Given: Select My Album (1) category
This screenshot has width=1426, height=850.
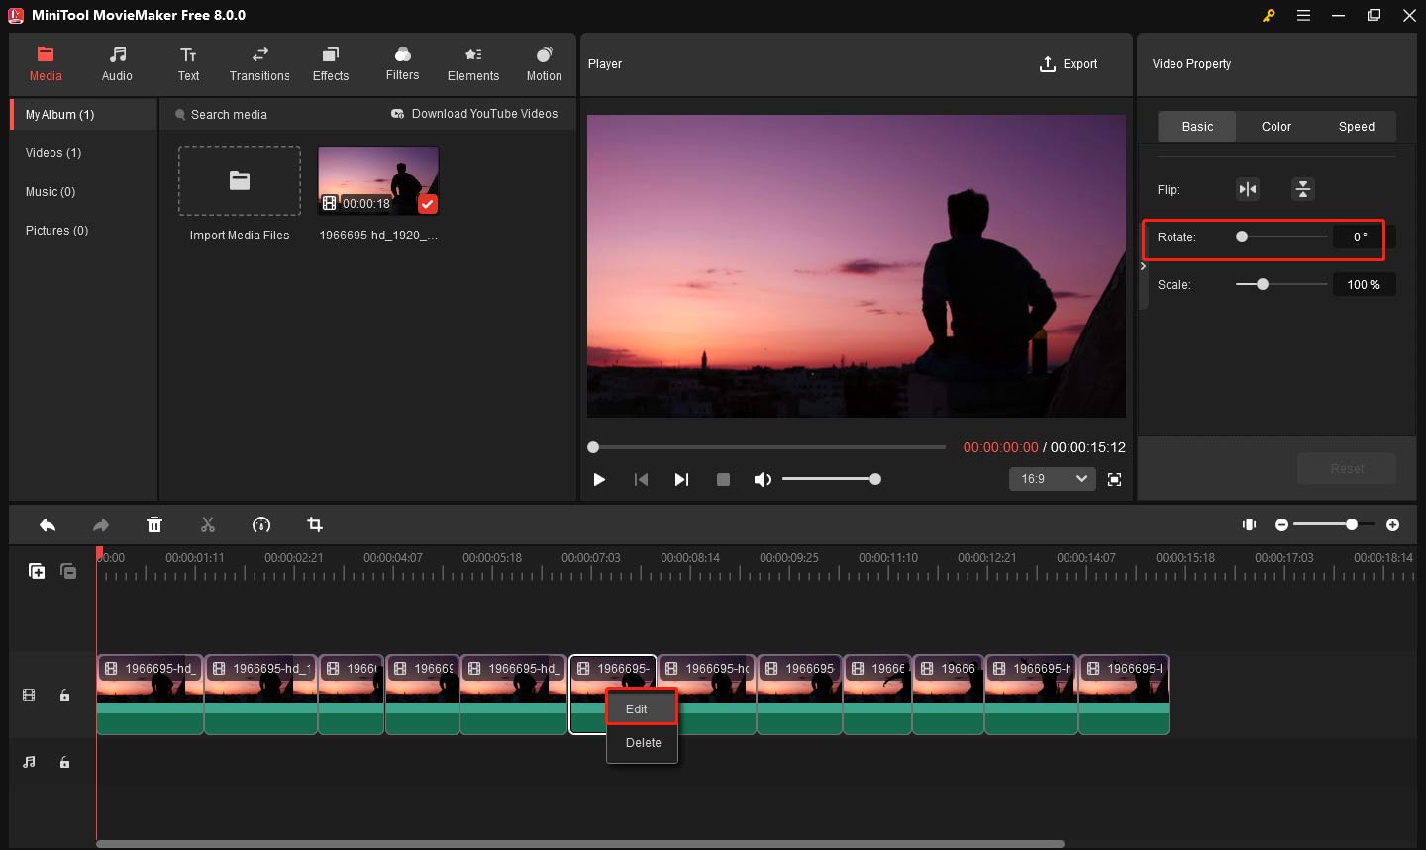Looking at the screenshot, I should click(x=84, y=115).
